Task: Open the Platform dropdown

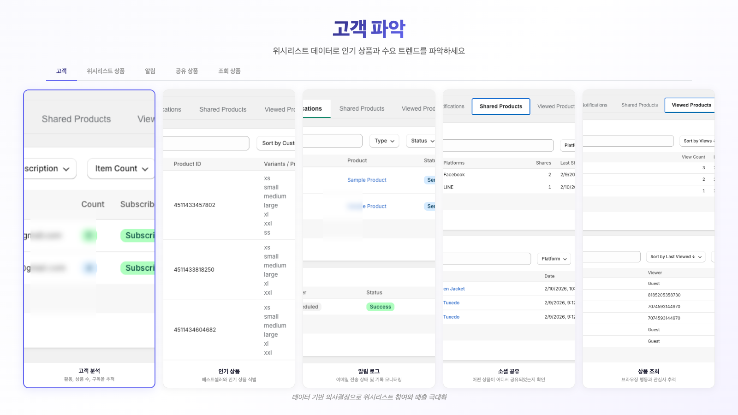Action: 553,259
